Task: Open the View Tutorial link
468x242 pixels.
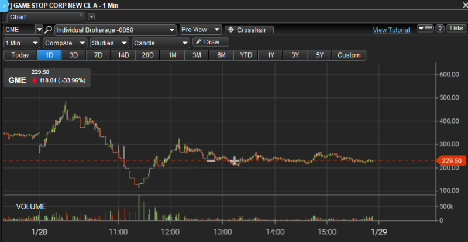Action: tap(391, 30)
